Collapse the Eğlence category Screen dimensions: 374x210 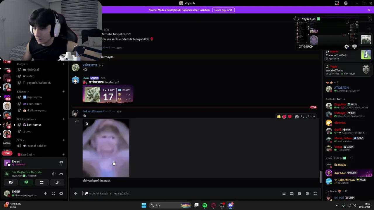pos(23,92)
